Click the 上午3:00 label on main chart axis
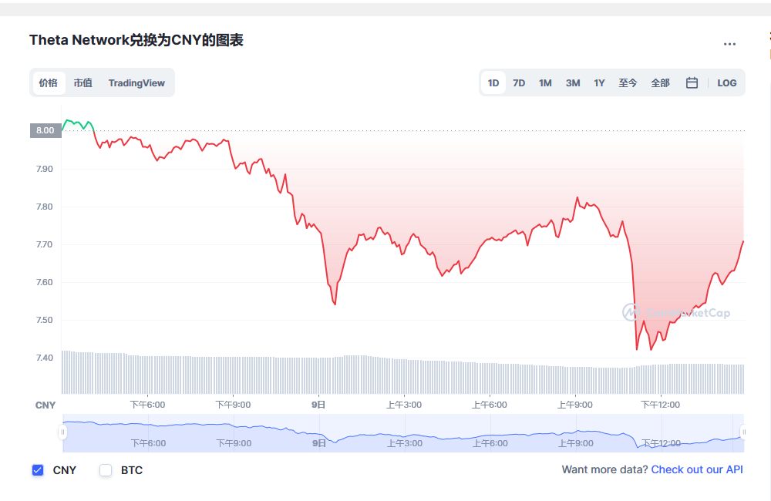771x501 pixels. coord(404,405)
